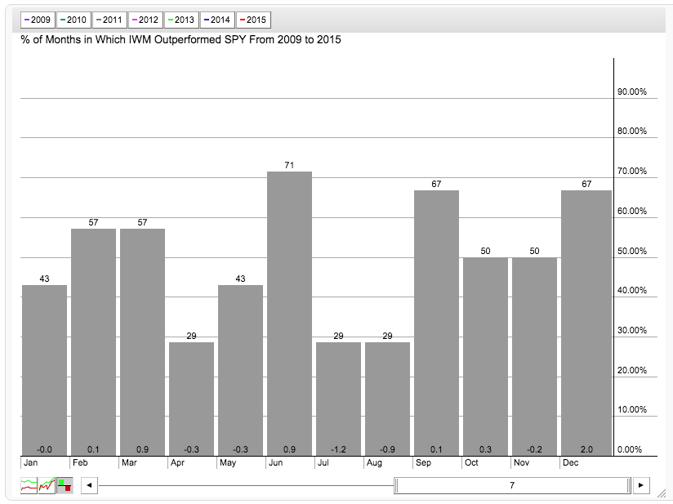The height and width of the screenshot is (504, 673).
Task: Click the 50.00% axis label
Action: click(632, 251)
